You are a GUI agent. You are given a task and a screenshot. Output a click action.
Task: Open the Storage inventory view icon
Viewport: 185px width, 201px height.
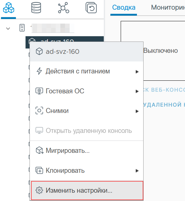click(36, 8)
